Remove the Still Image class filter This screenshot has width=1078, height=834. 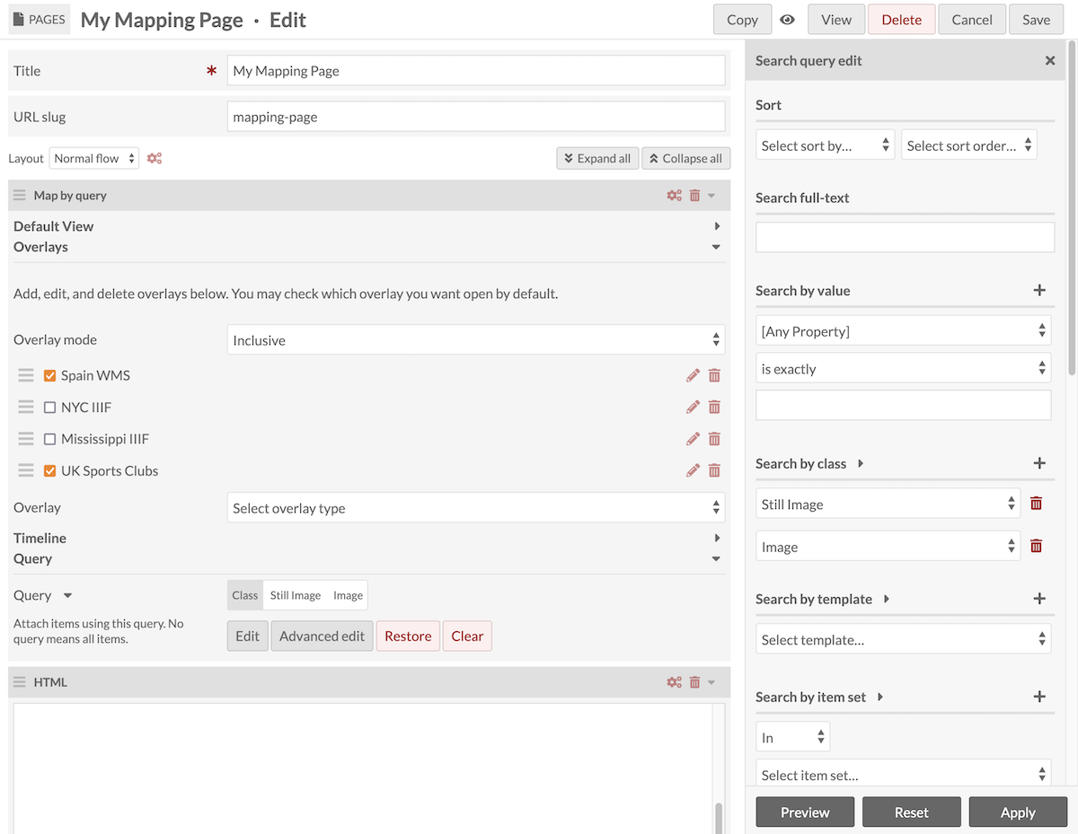pyautogui.click(x=1036, y=504)
